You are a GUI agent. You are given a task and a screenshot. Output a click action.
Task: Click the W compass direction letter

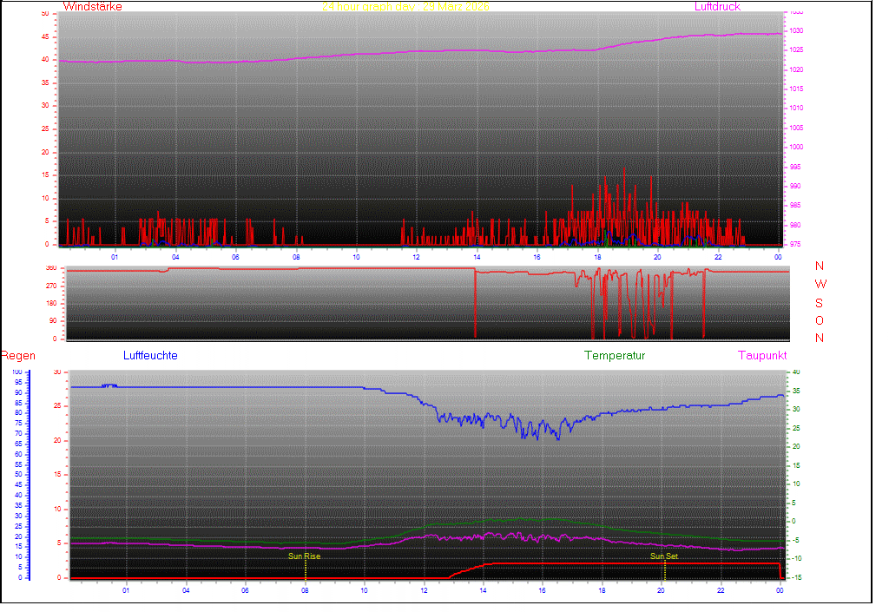(x=820, y=285)
